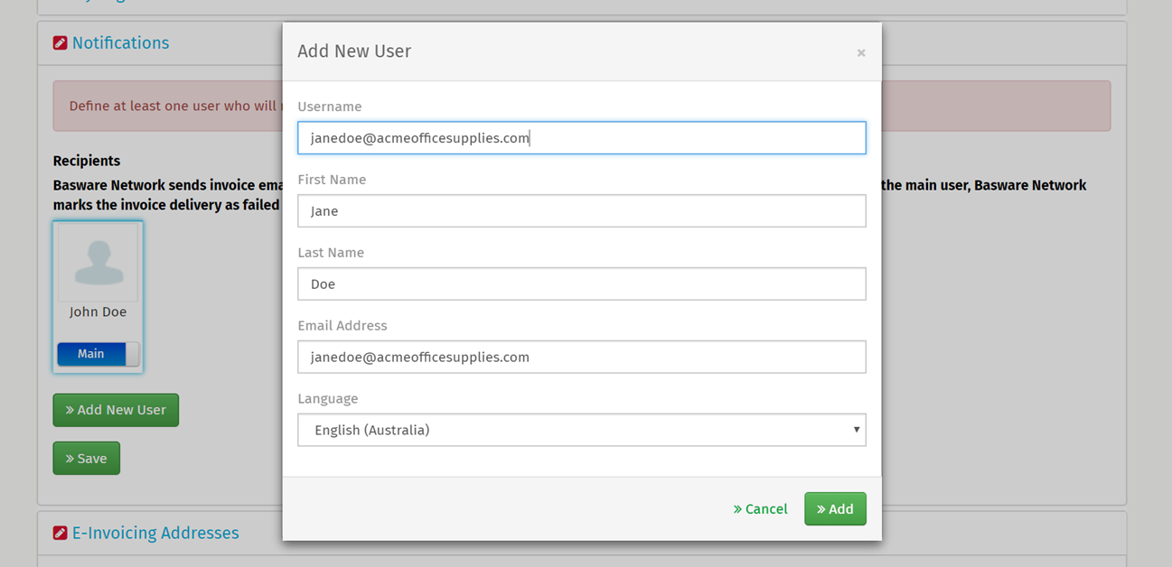Click the John Doe recipient name

pos(98,312)
